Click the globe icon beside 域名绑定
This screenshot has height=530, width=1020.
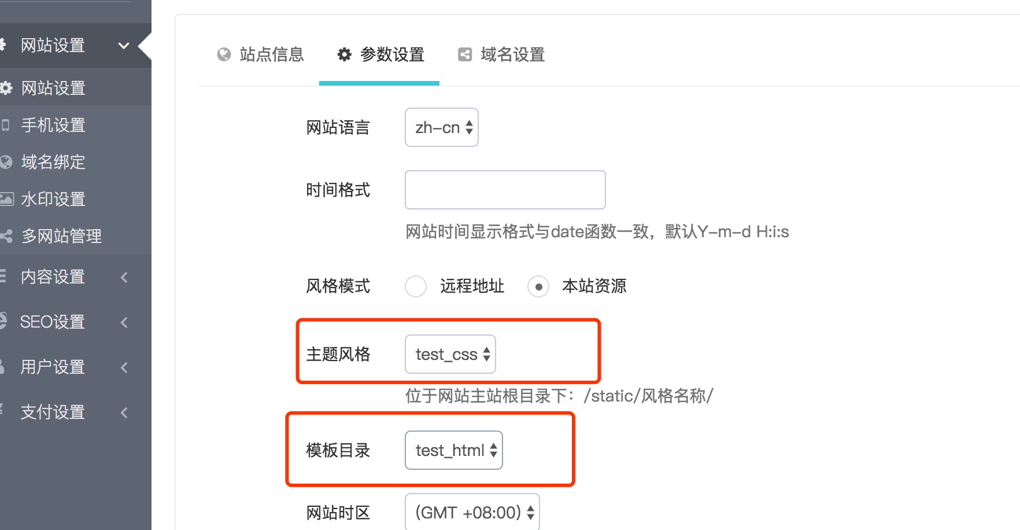[x=6, y=162]
